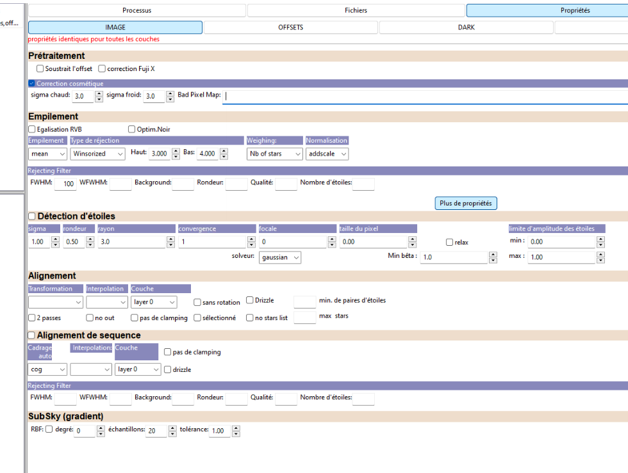
Task: Open the DARK sub-tab
Action: pos(467,28)
